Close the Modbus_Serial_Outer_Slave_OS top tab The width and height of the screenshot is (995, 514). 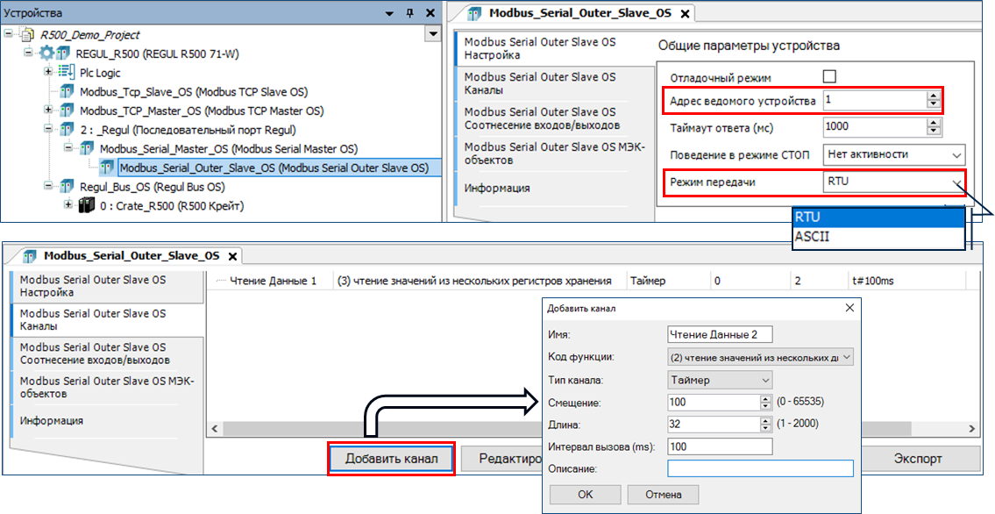[x=686, y=13]
